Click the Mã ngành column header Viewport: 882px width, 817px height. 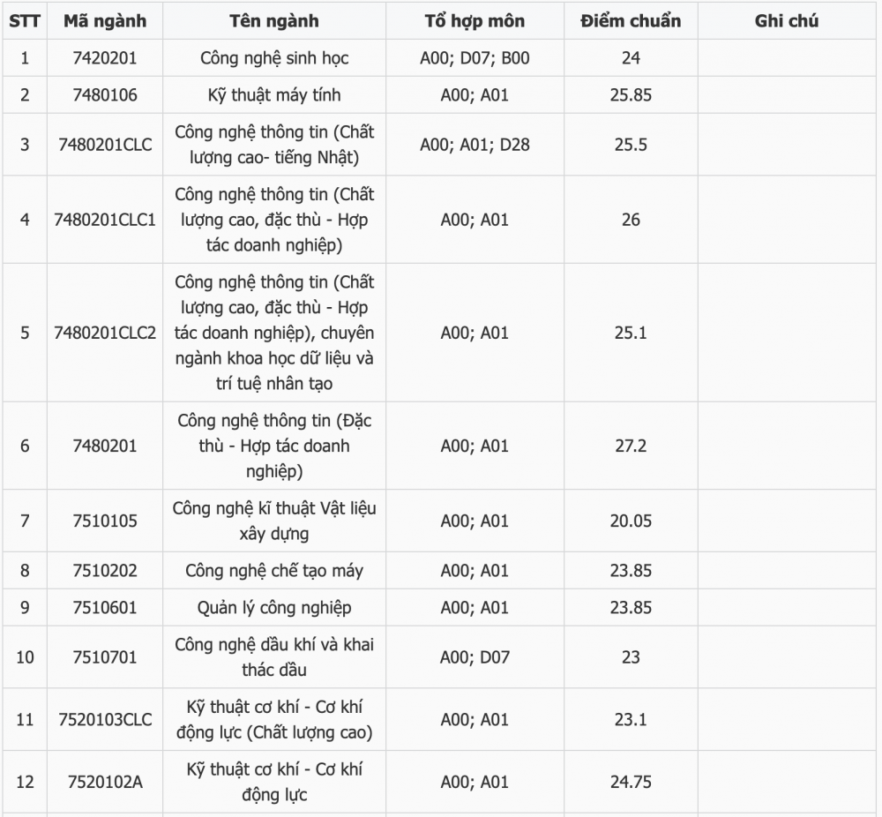pos(105,21)
